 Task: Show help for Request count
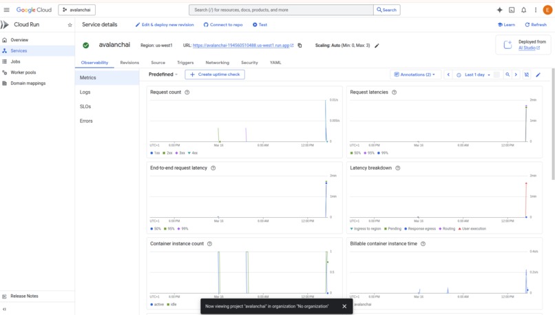pos(187,92)
